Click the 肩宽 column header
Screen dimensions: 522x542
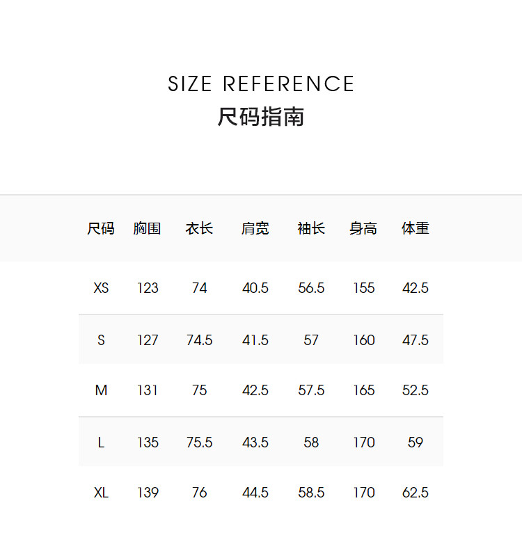point(255,228)
